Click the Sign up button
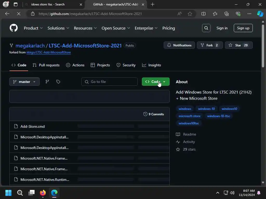 click(x=243, y=28)
